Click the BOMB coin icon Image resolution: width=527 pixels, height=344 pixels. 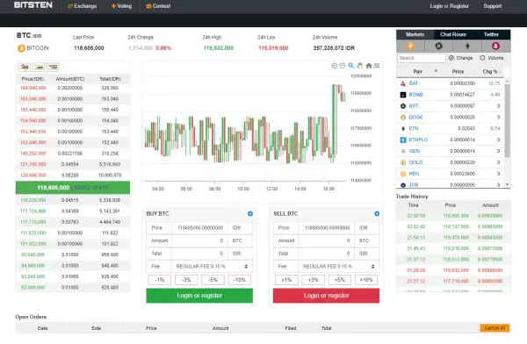pos(403,95)
